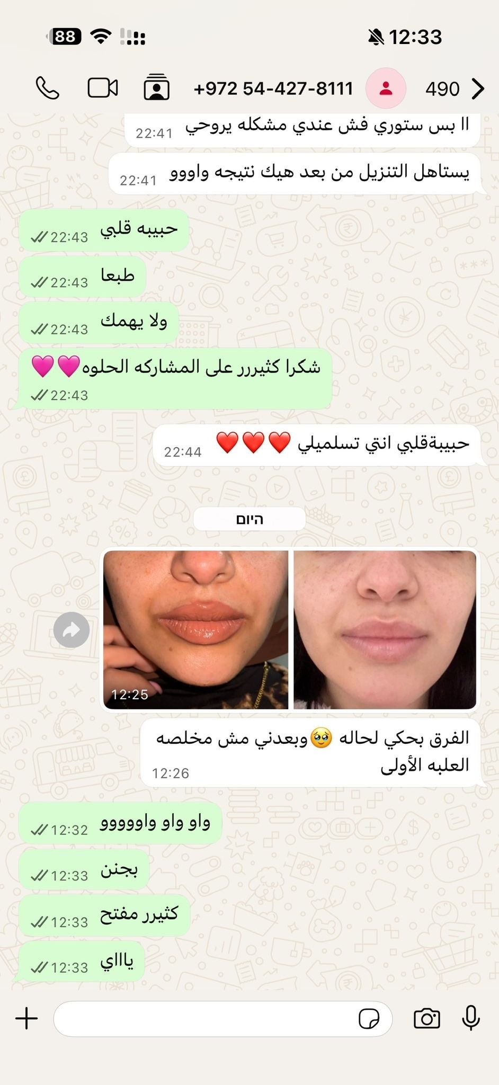The height and width of the screenshot is (1085, 499).
Task: Tap the pink contact profile avatar
Action: [386, 88]
